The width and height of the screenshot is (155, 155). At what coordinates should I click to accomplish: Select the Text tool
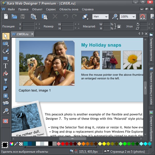5,66
